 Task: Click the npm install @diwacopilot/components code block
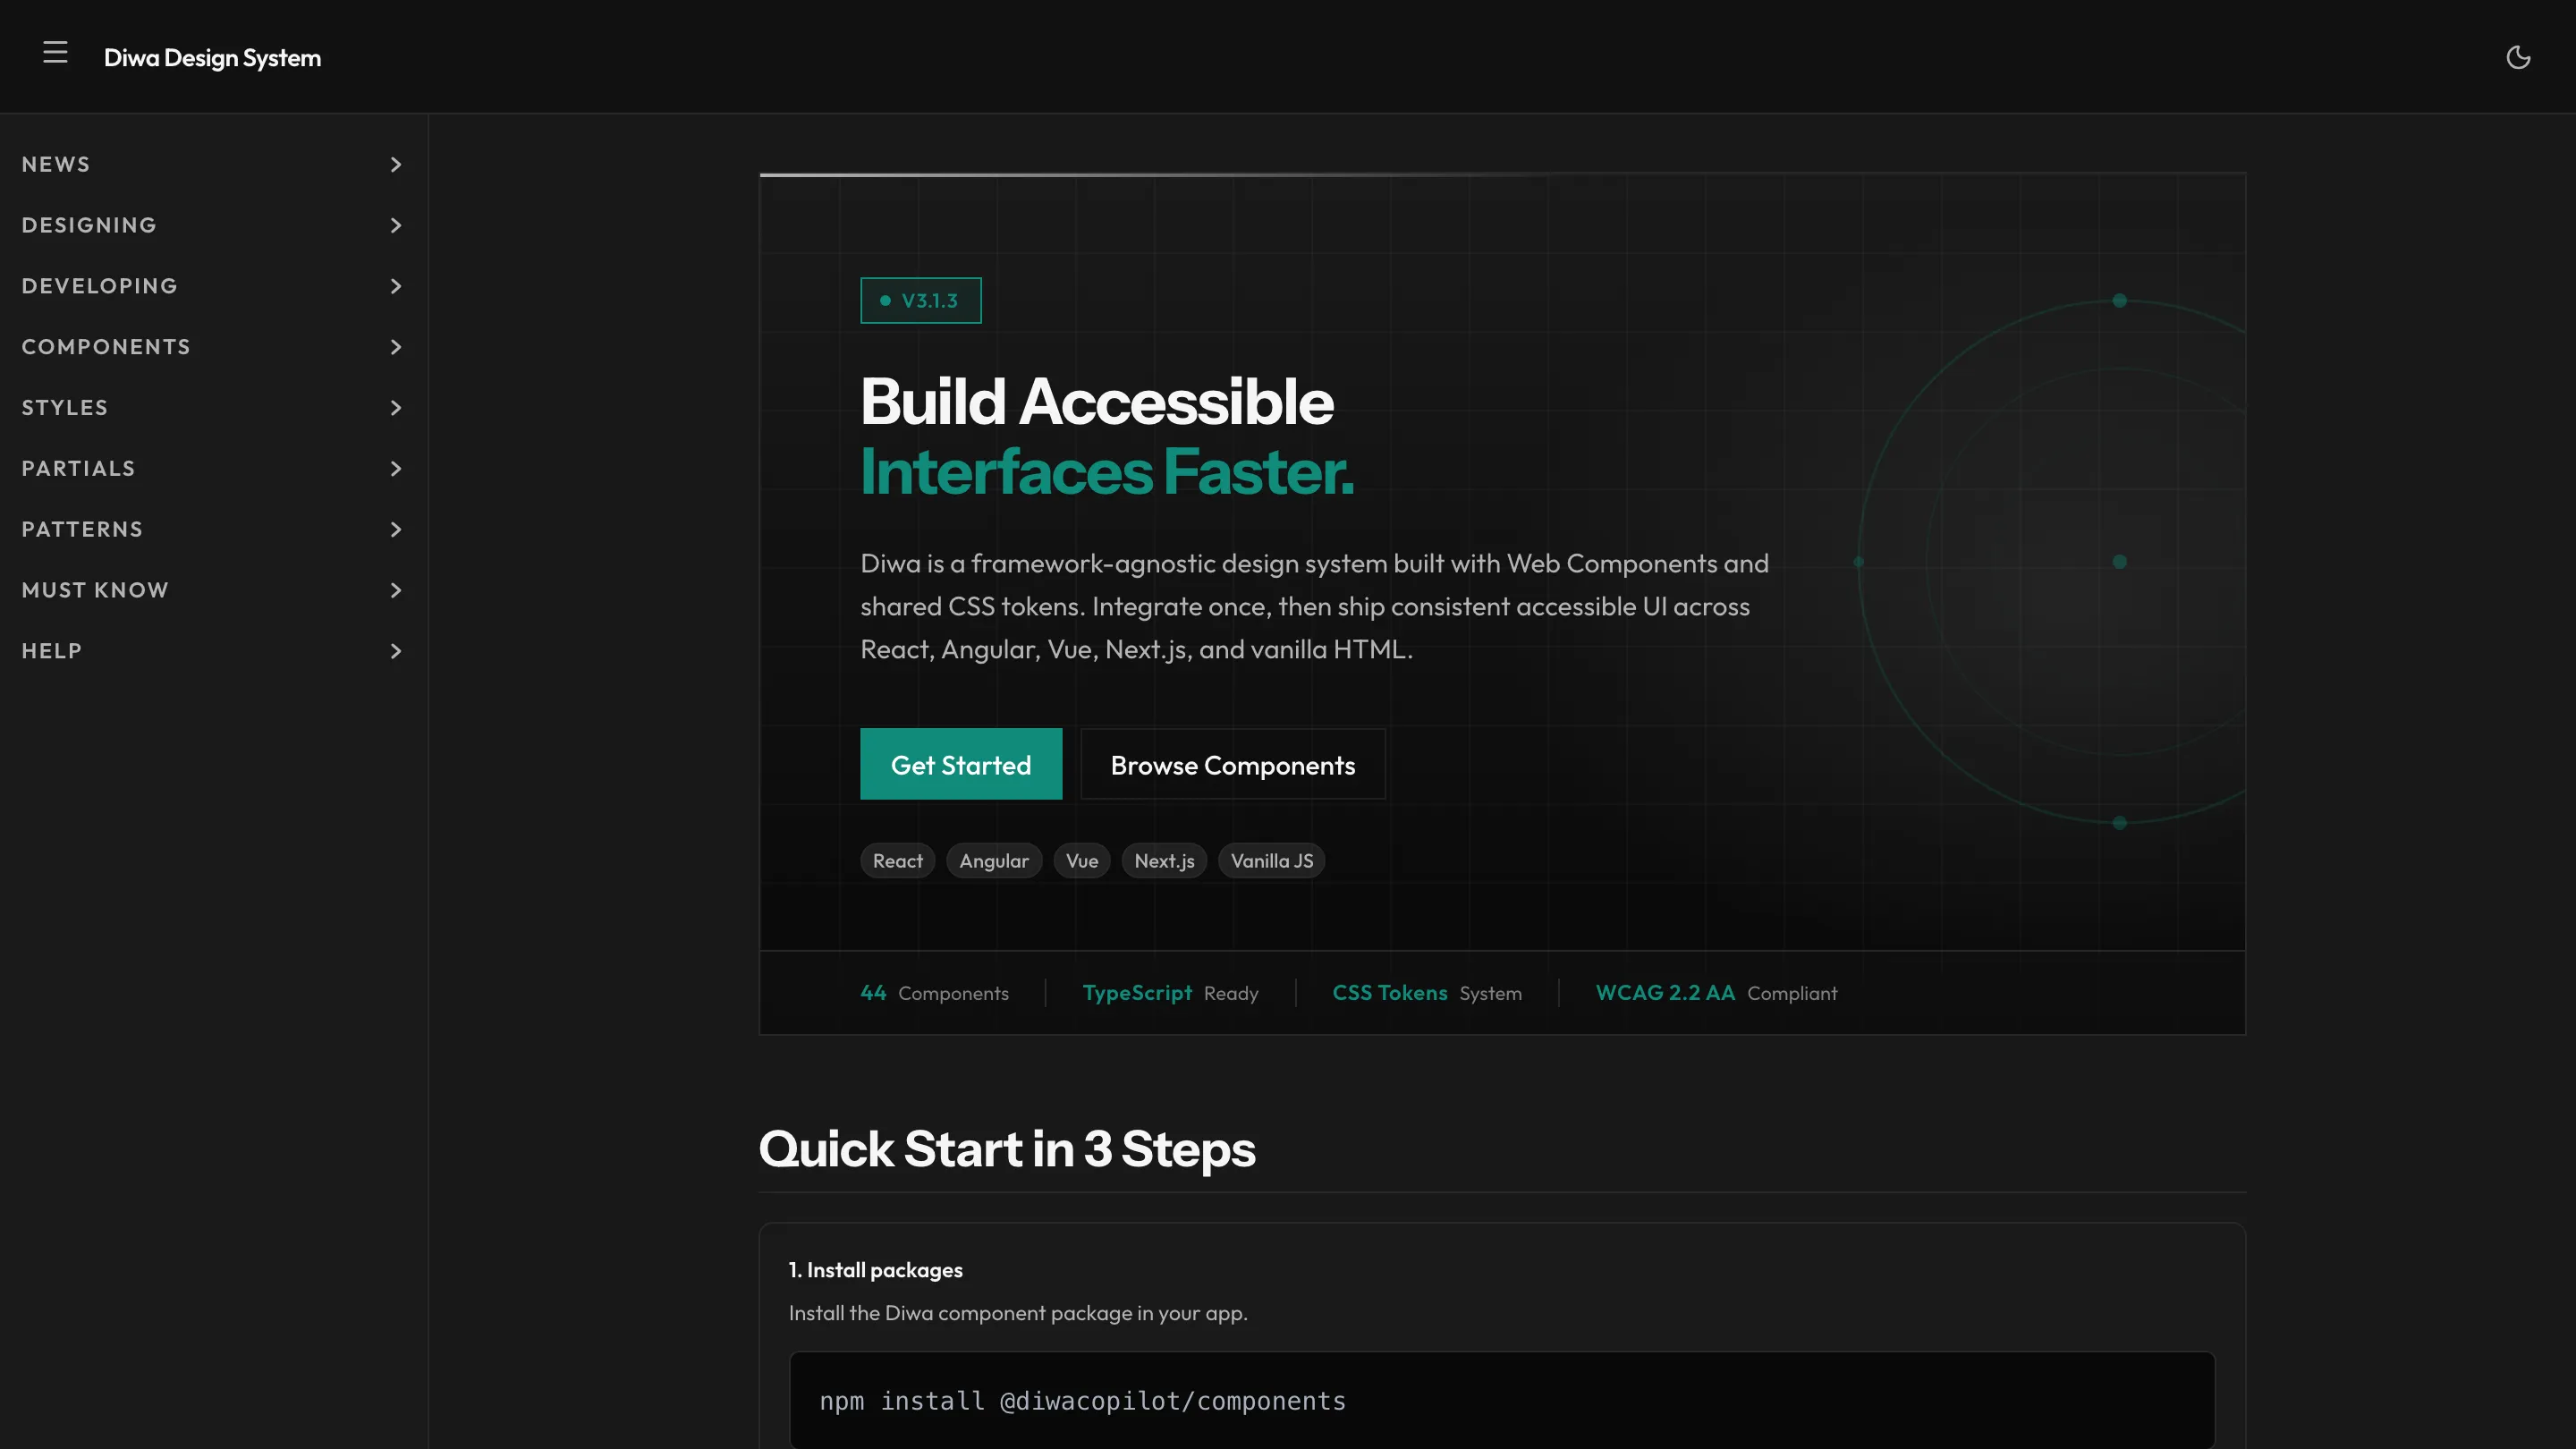1502,1401
